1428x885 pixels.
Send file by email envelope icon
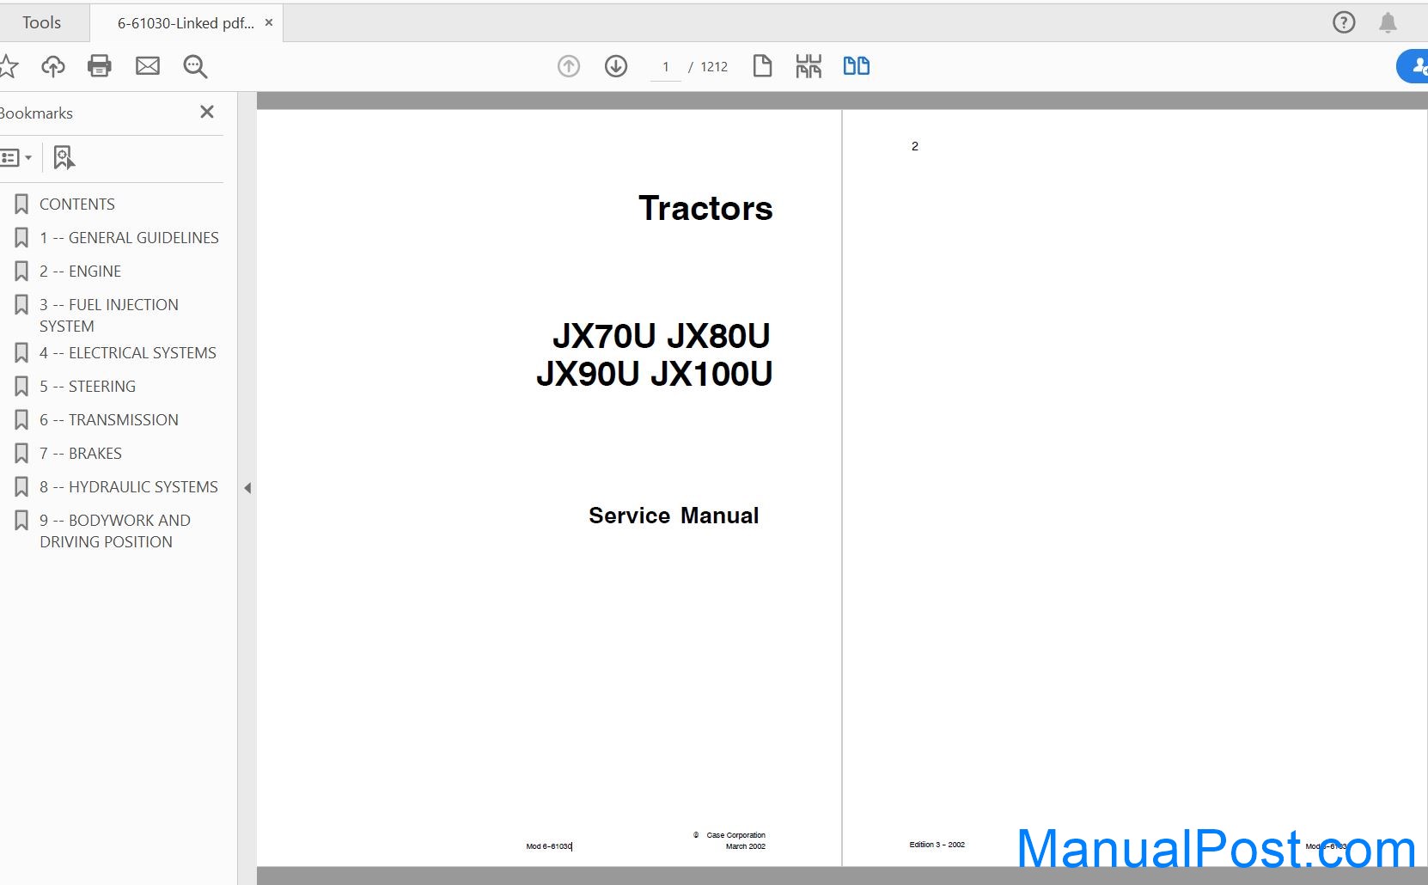pos(148,66)
